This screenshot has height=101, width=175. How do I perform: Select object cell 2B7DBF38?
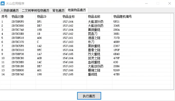pos(18,54)
